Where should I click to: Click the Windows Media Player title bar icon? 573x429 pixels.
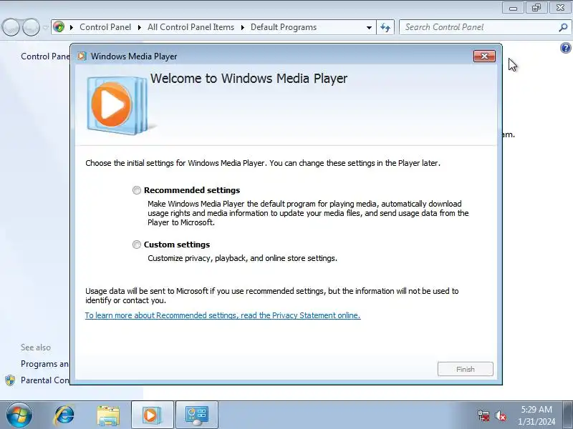click(82, 56)
